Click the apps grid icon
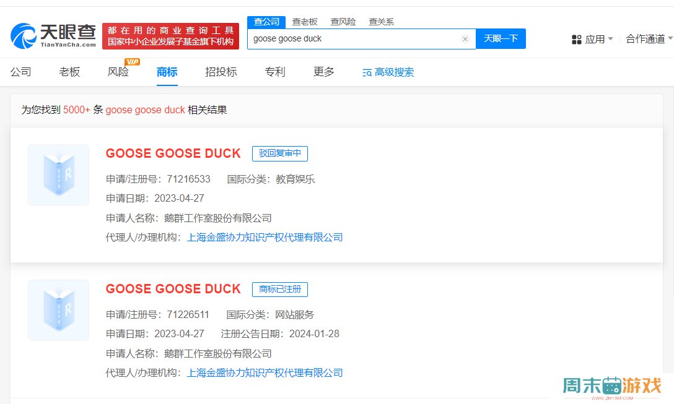The width and height of the screenshot is (674, 404). pos(576,40)
